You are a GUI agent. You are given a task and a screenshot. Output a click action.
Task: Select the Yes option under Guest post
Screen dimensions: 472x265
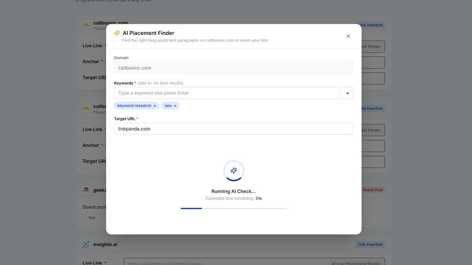(91, 218)
